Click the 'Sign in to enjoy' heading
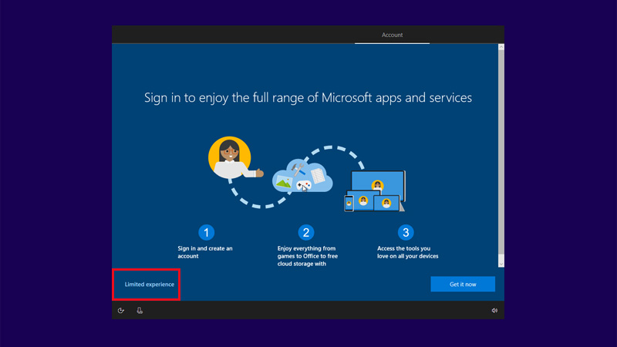The image size is (617, 347). [x=308, y=98]
